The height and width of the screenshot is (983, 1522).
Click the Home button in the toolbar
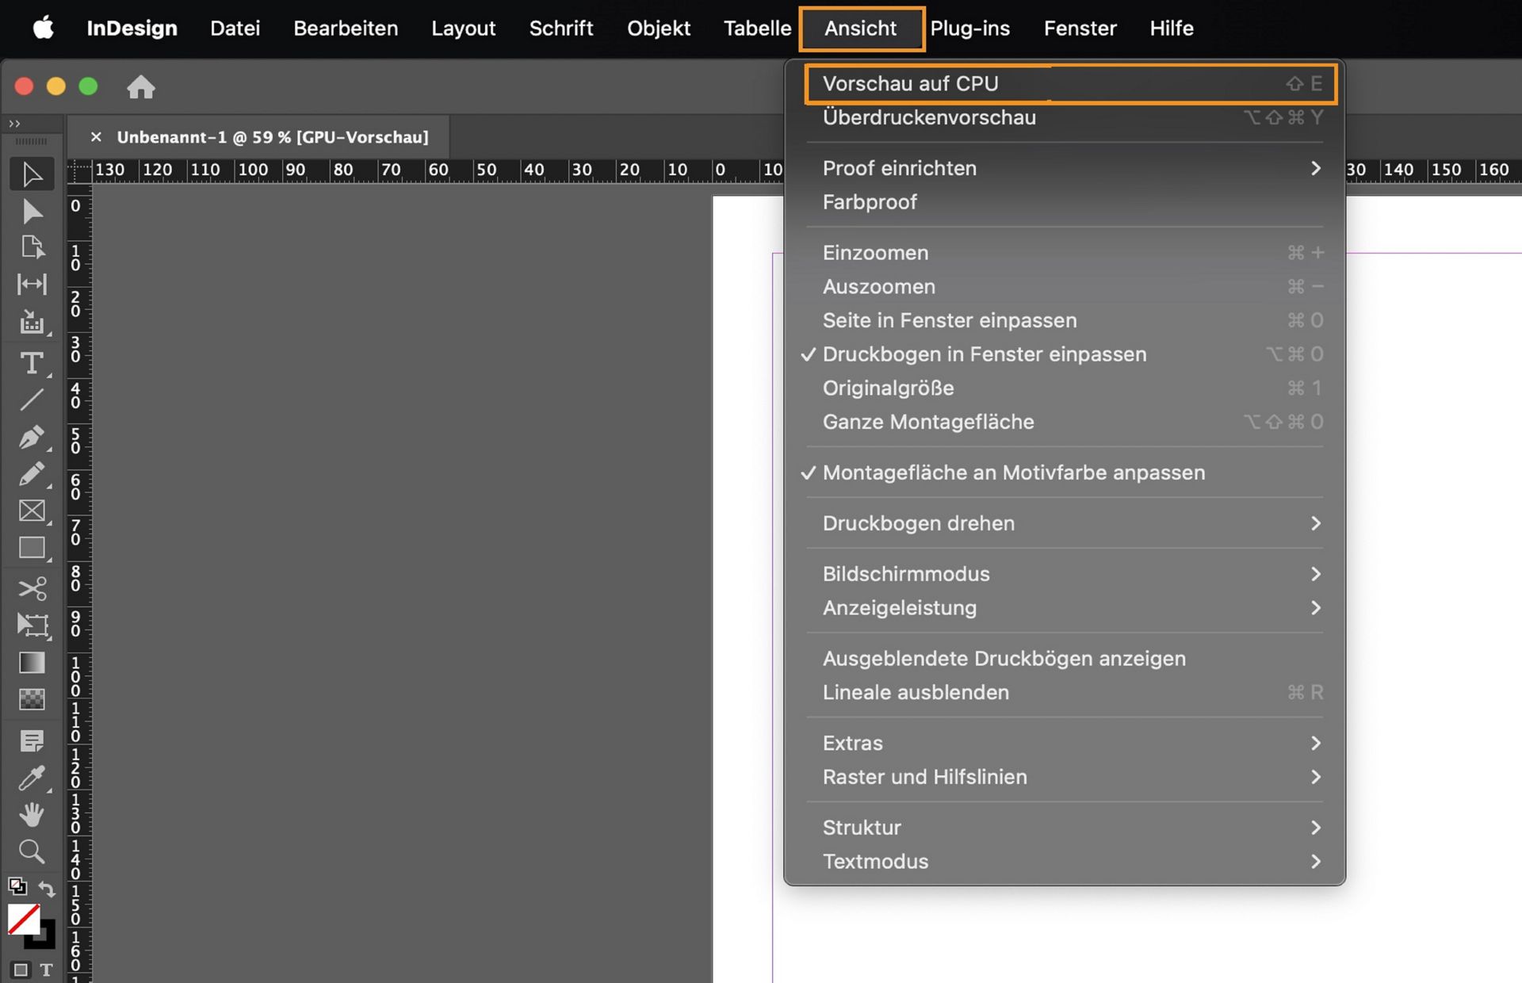141,87
